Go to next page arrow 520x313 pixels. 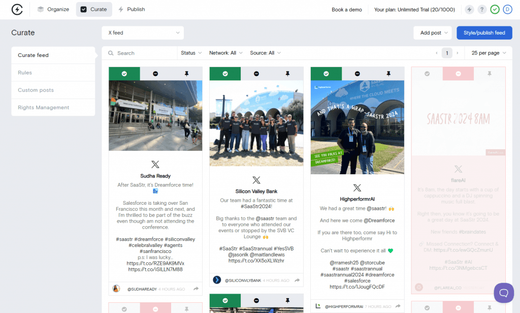coord(458,53)
